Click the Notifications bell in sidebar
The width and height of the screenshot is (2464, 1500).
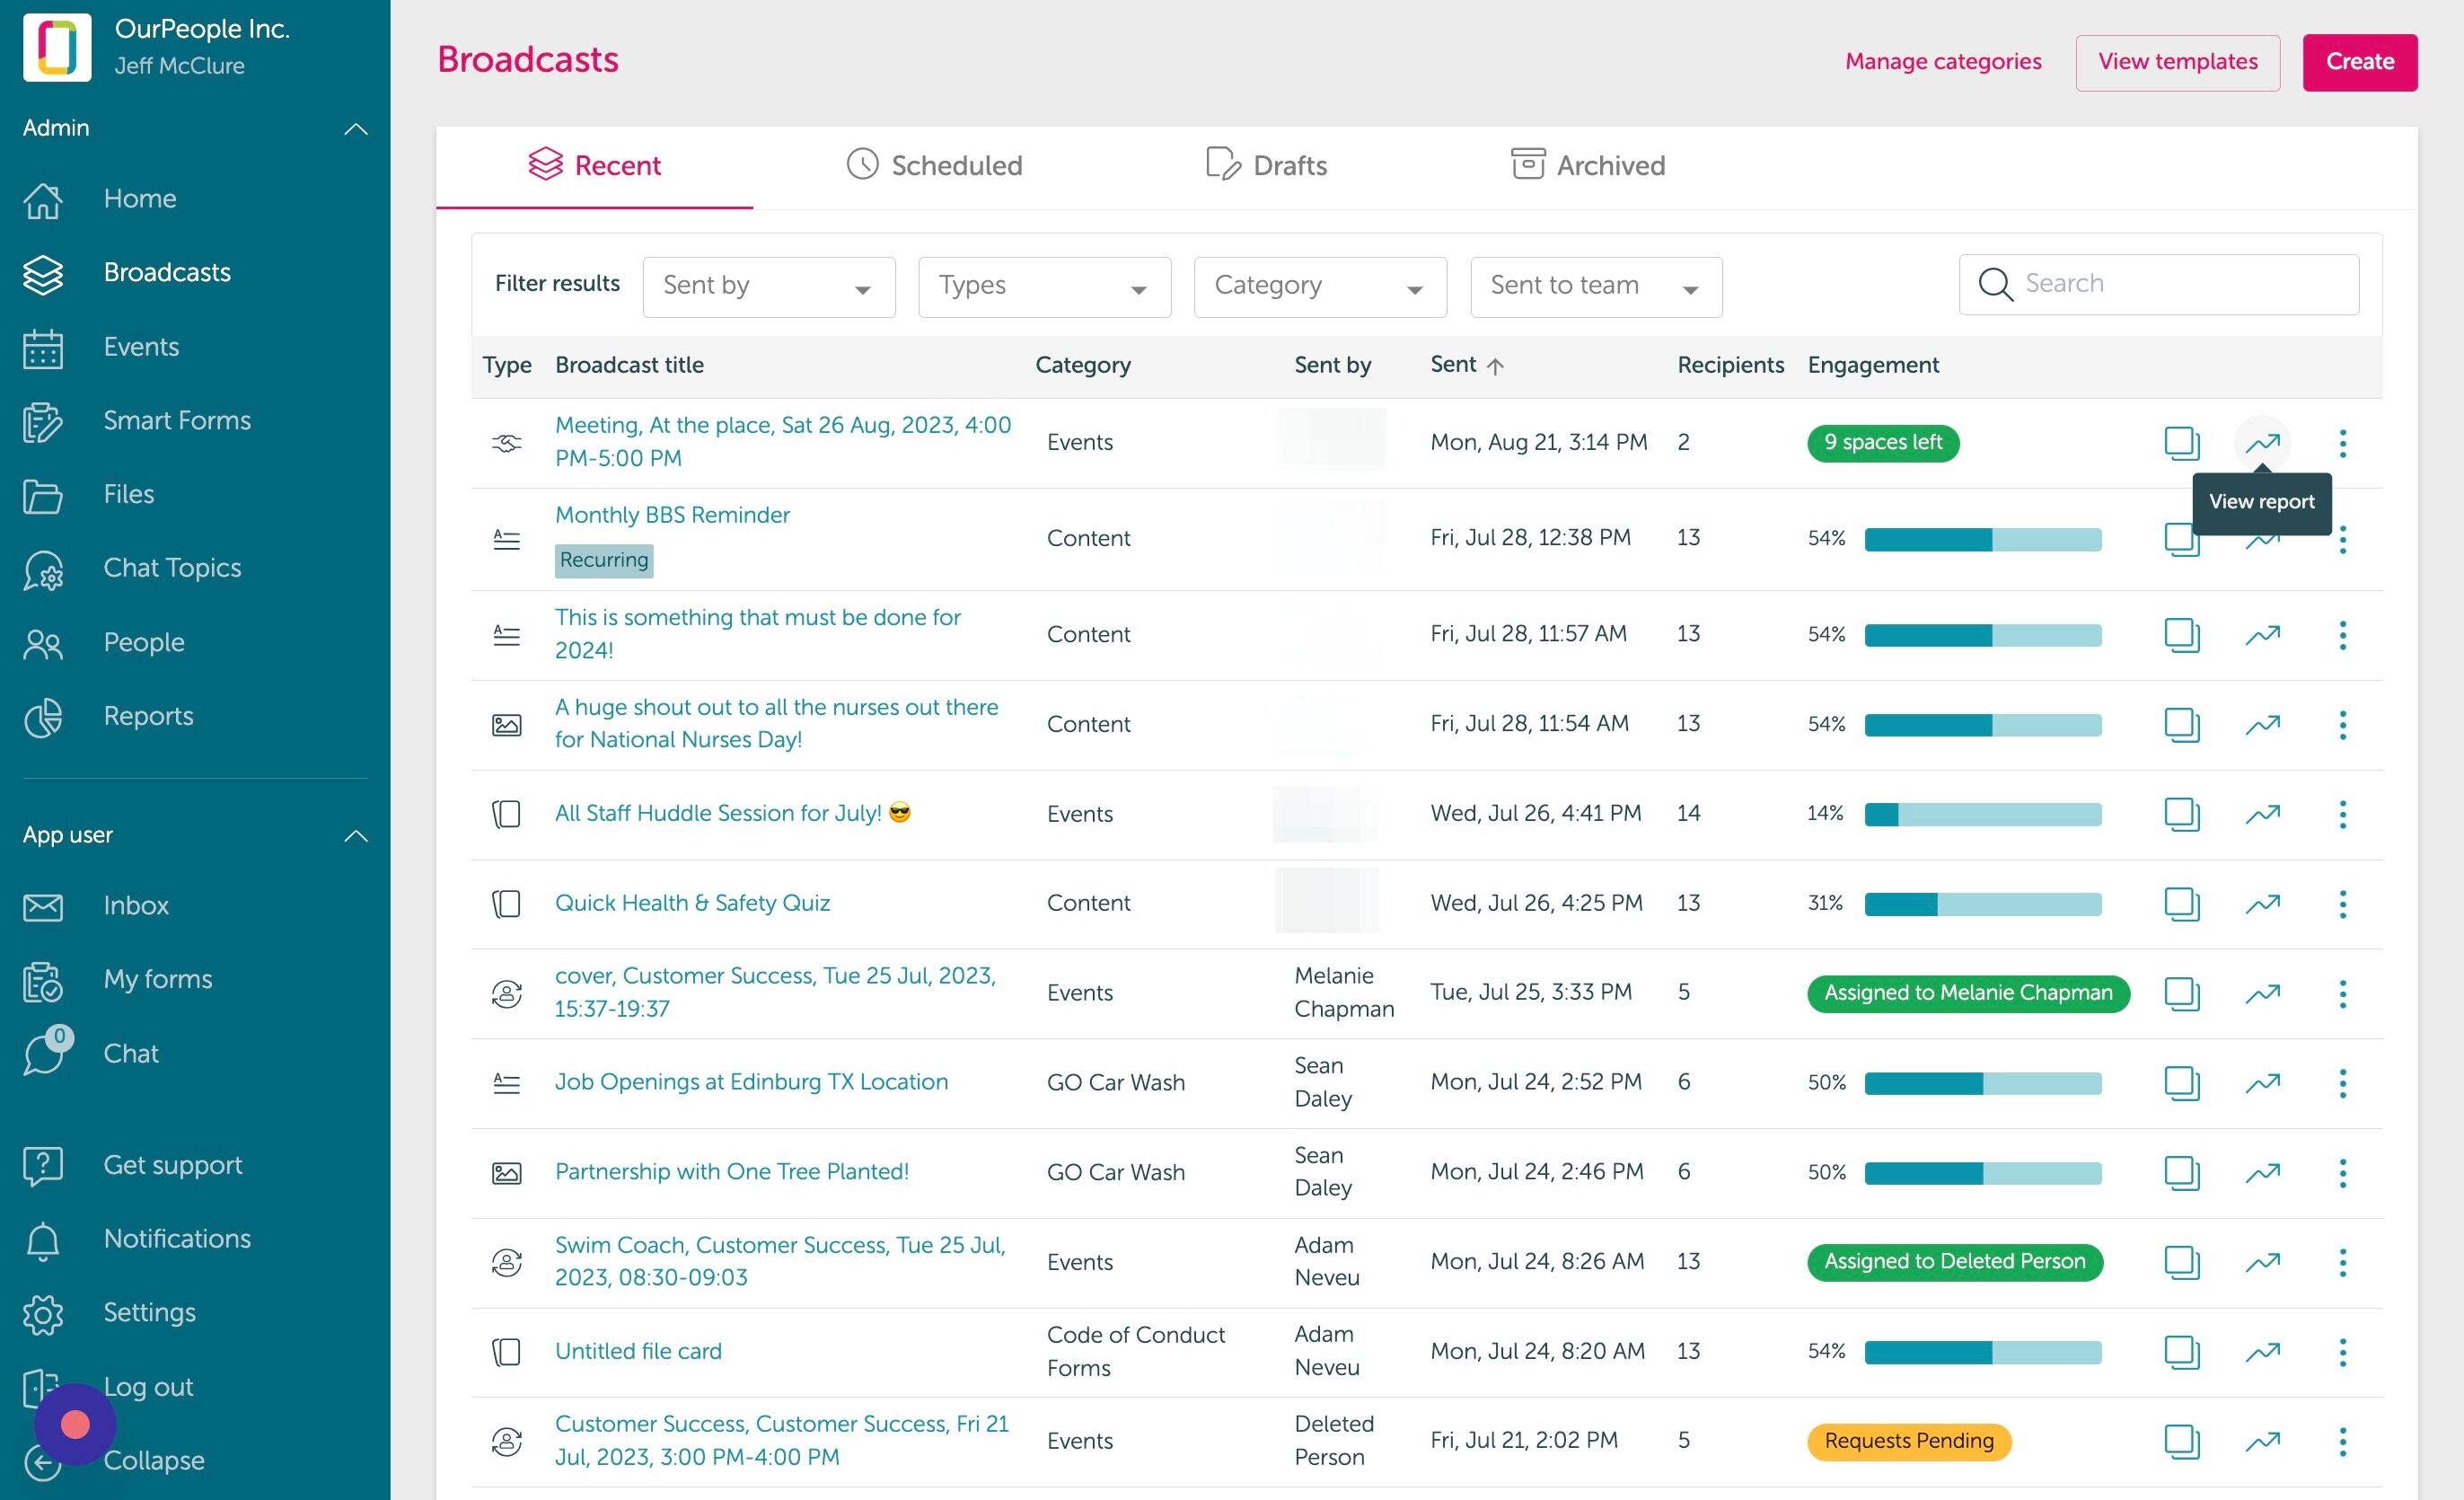point(43,1240)
